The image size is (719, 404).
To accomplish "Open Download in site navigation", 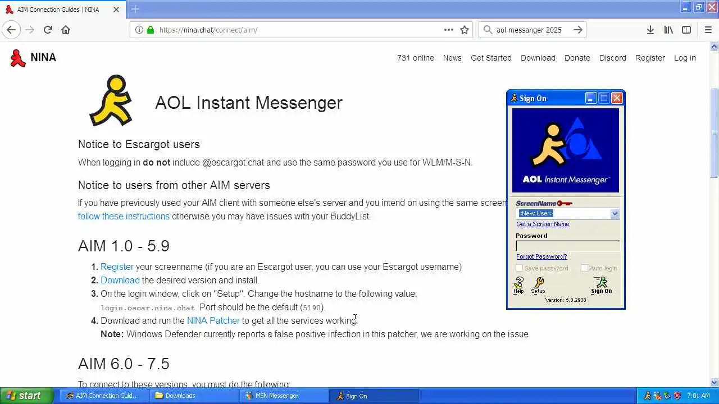I will click(538, 58).
